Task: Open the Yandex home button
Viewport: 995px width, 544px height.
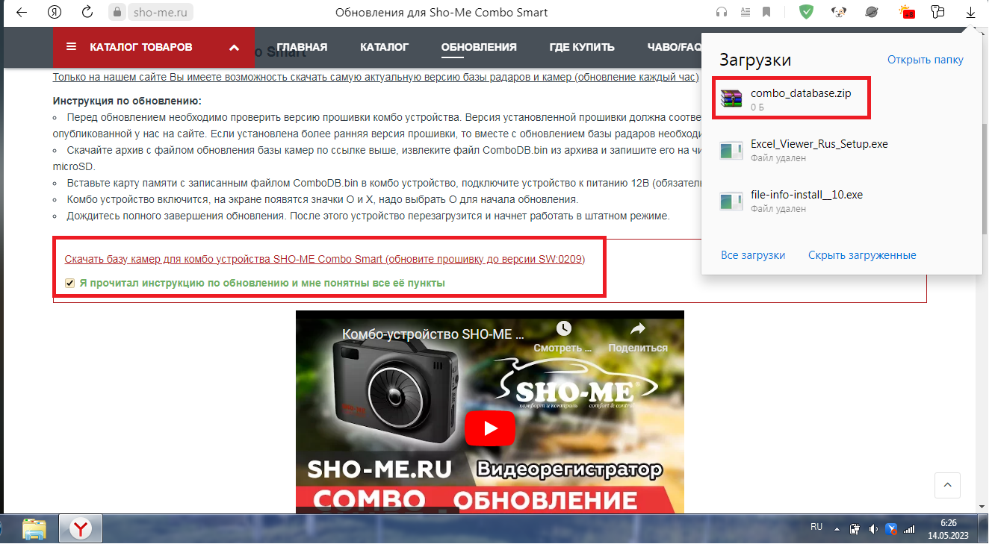Action: coord(55,13)
